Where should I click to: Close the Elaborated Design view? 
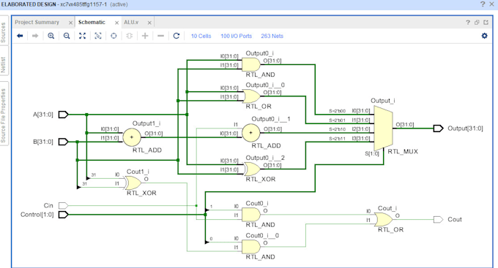[x=491, y=4]
